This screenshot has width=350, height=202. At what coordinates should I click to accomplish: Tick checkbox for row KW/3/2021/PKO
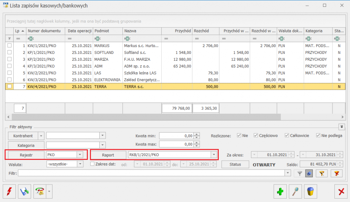point(10,79)
